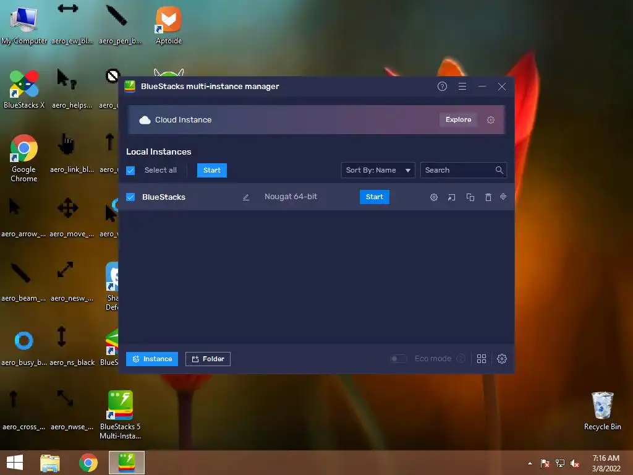Viewport: 633px width, 475px height.
Task: Click the taskbar clock showing 7:16 AM
Action: coord(606,463)
